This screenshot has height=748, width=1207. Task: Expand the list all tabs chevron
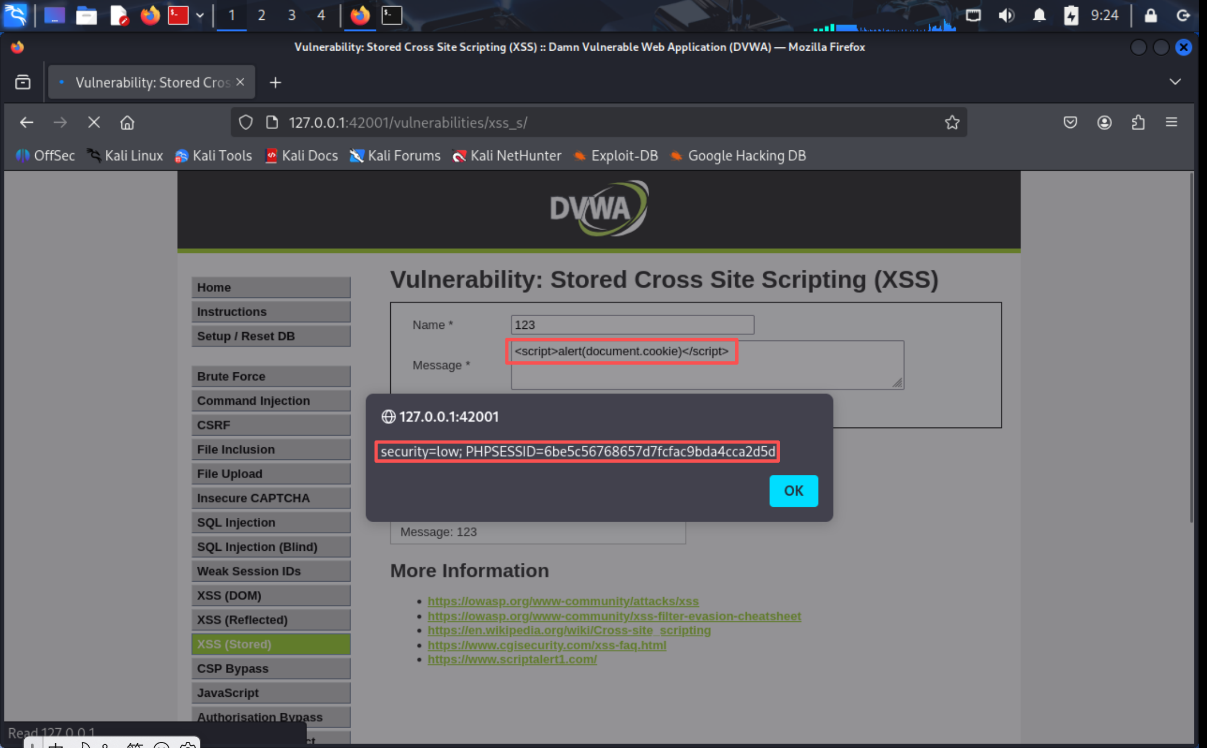(1174, 82)
